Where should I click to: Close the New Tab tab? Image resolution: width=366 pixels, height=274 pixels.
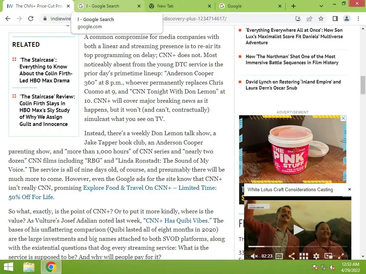[x=209, y=6]
